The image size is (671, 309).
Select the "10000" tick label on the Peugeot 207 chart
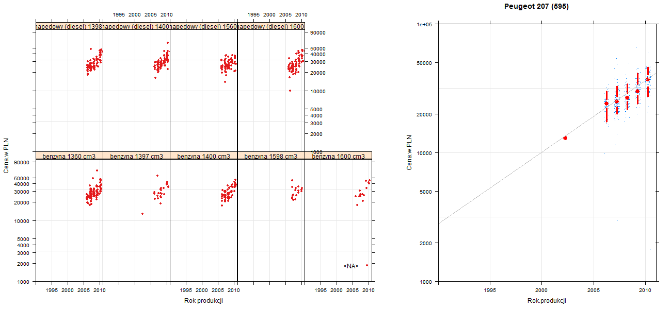pos(425,153)
